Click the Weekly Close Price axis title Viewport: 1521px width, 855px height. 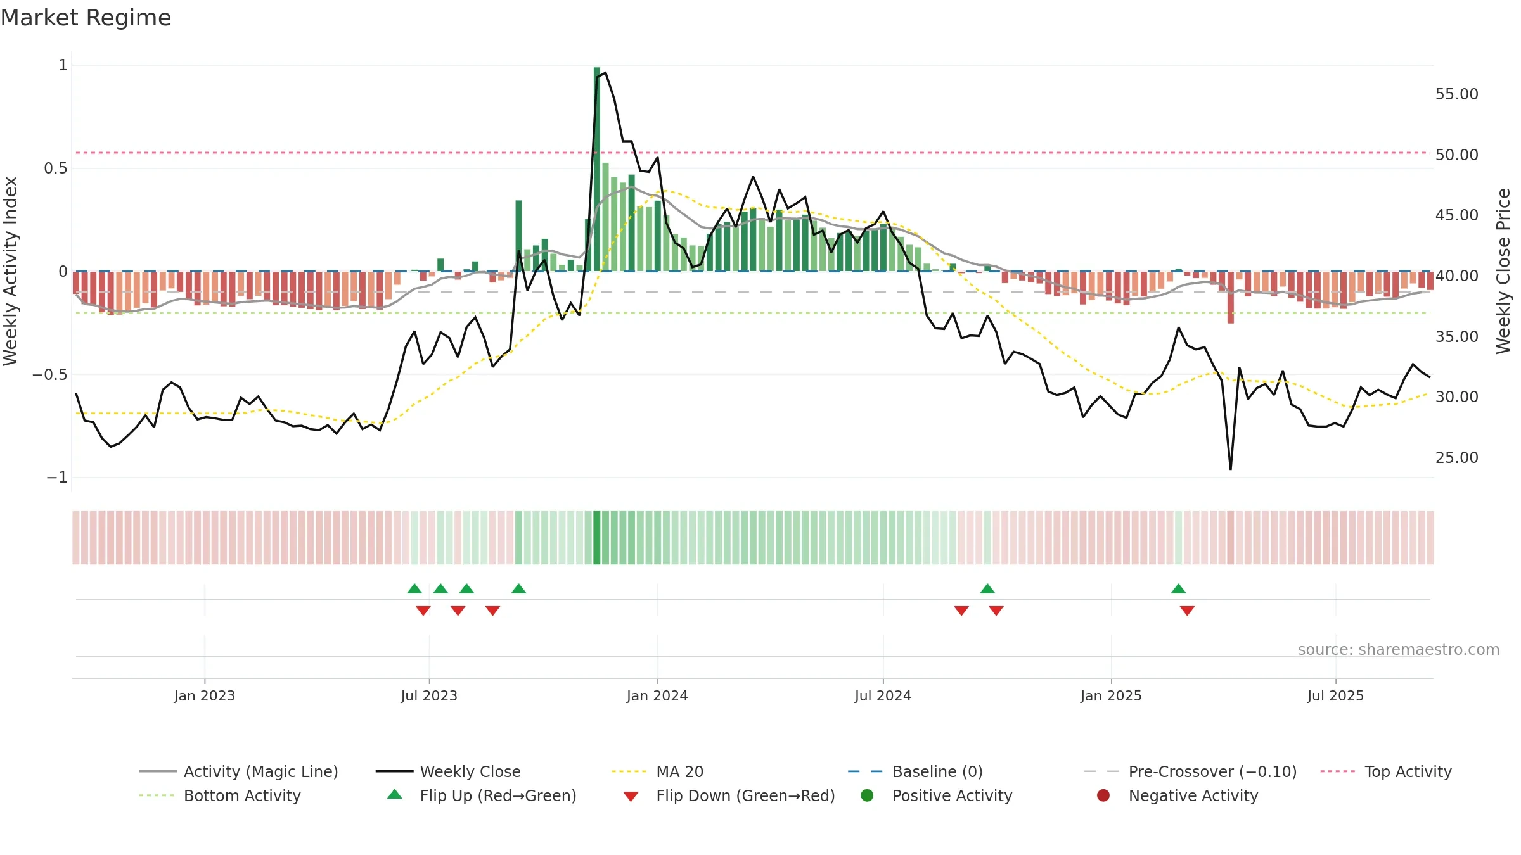coord(1503,271)
